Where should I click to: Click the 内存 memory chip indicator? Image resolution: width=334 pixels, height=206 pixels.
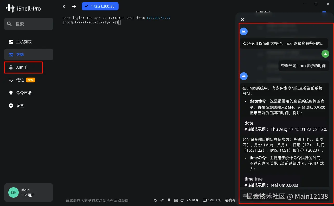point(230,200)
